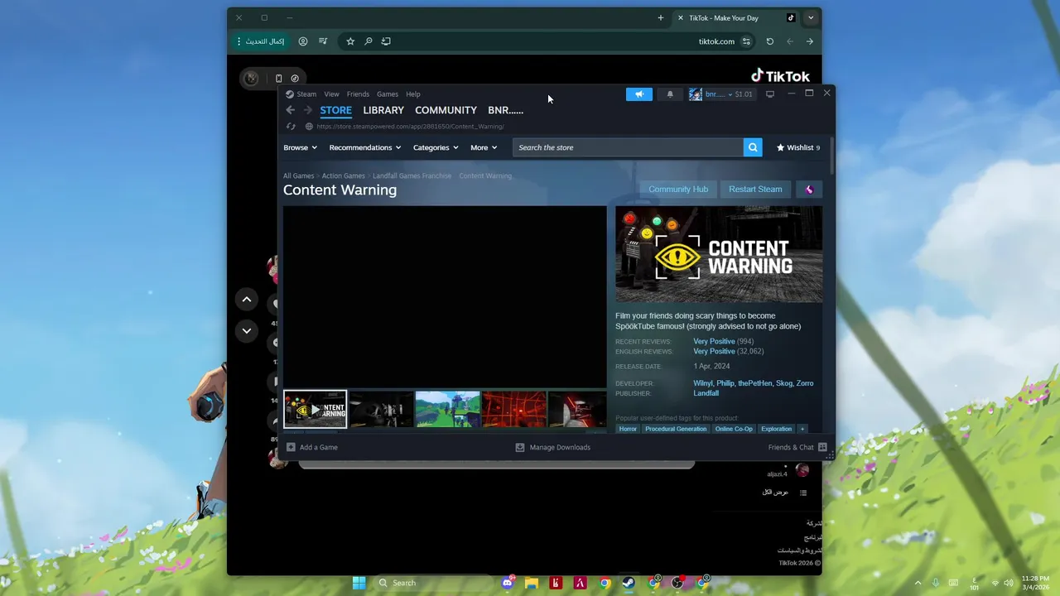This screenshot has height=596, width=1060.
Task: Click TikTok scroll down arrow button
Action: click(247, 330)
